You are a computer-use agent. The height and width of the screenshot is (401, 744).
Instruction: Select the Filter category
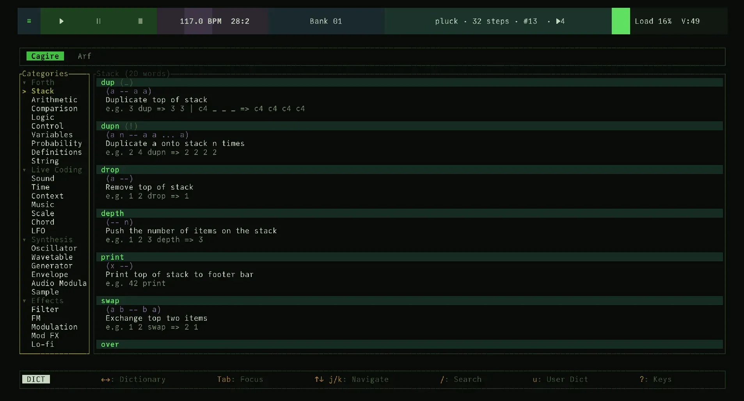coord(45,309)
